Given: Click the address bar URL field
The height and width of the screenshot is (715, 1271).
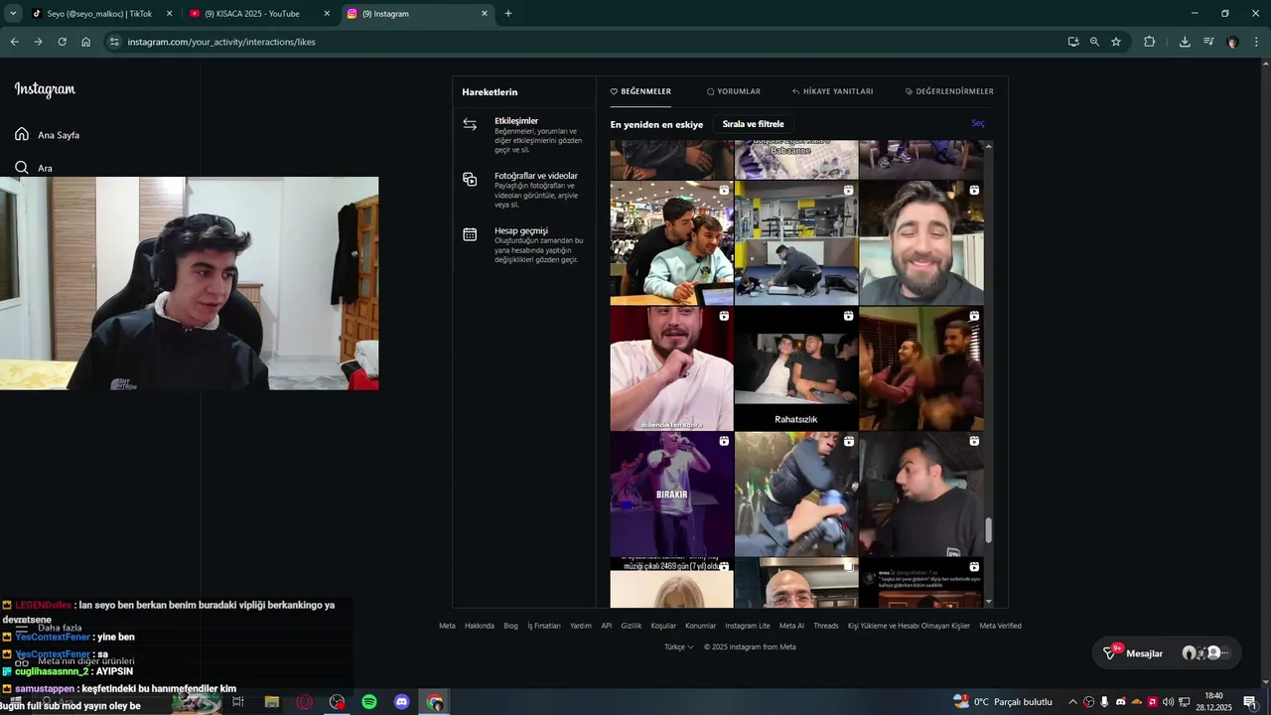Looking at the screenshot, I should [x=586, y=42].
